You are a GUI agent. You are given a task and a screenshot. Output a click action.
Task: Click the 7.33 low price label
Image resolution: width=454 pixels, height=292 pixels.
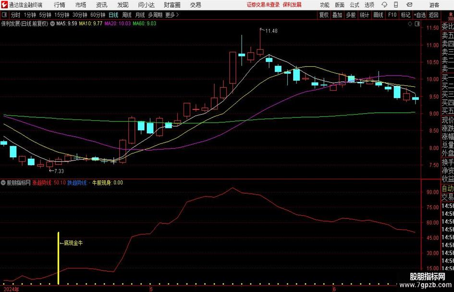[59, 171]
